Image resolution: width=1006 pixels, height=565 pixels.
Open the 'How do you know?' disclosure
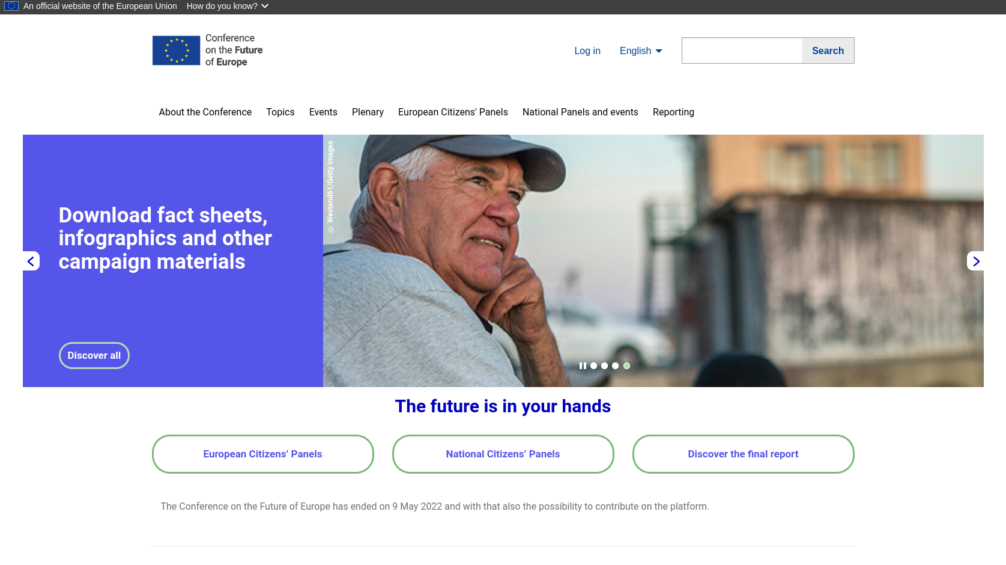coord(227,6)
